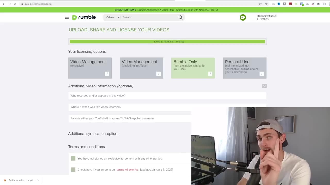Click 'Who recorded and/or appears' field
This screenshot has width=330, height=185.
167,96
